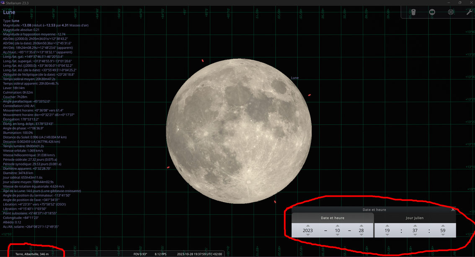Click the Lune label beside the Moon
The width and height of the screenshot is (475, 257).
[295, 78]
